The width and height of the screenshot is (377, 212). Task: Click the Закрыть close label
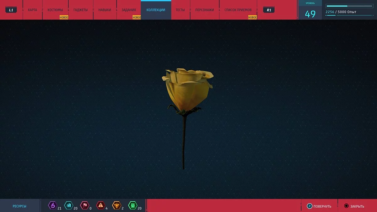tap(357, 206)
